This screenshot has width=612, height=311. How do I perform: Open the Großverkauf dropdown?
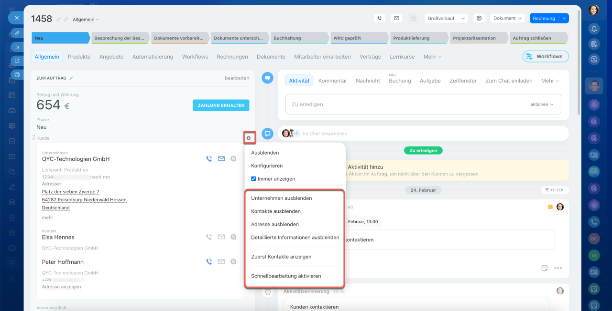pos(446,18)
